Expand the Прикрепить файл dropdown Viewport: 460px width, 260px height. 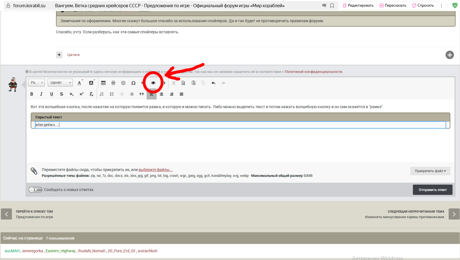click(430, 171)
